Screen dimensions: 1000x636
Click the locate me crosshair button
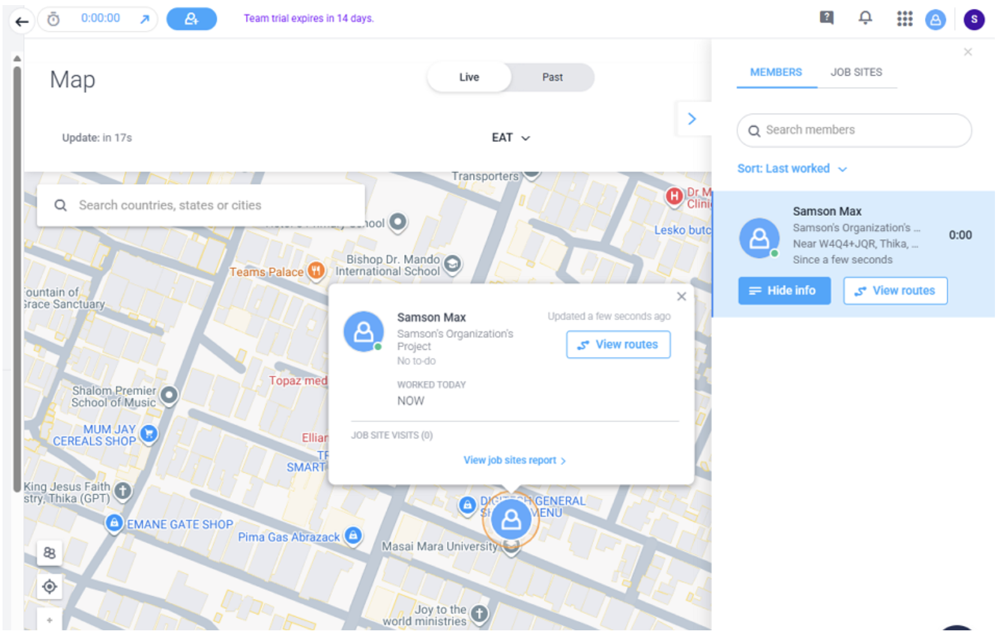49,587
